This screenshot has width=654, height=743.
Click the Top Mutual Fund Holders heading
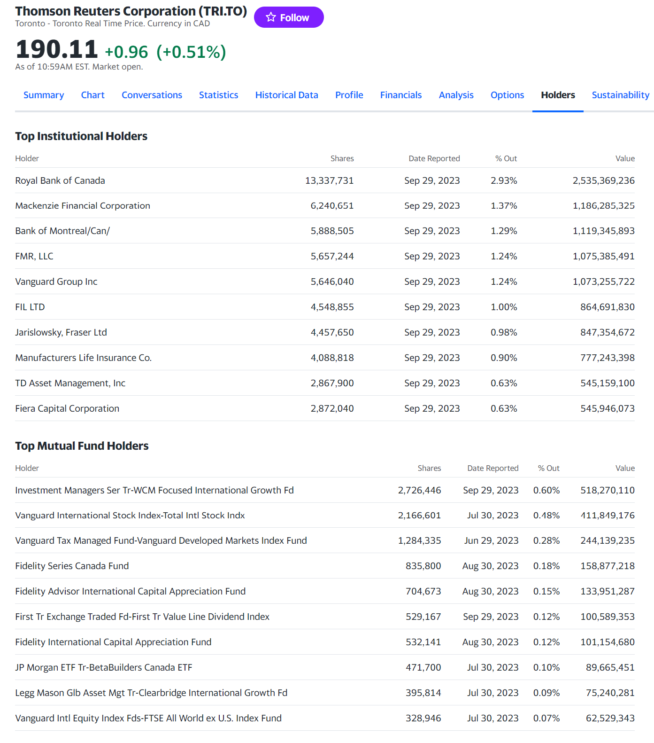tap(82, 446)
